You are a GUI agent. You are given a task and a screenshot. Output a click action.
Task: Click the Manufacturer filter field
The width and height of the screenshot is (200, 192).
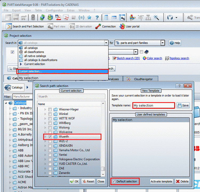22,97
